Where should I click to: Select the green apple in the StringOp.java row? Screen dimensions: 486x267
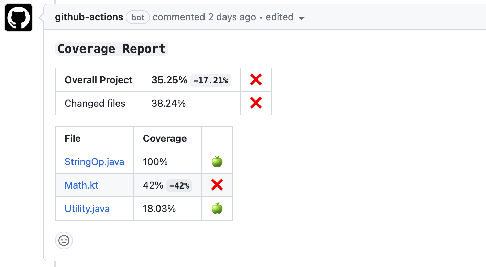pyautogui.click(x=217, y=161)
